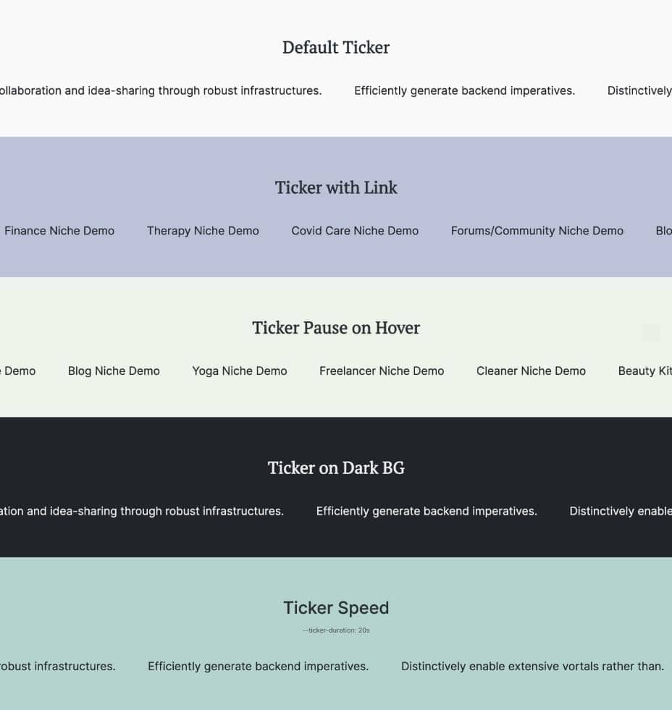Visit the Covid Care Niche Demo link
The height and width of the screenshot is (710, 672).
coord(355,231)
